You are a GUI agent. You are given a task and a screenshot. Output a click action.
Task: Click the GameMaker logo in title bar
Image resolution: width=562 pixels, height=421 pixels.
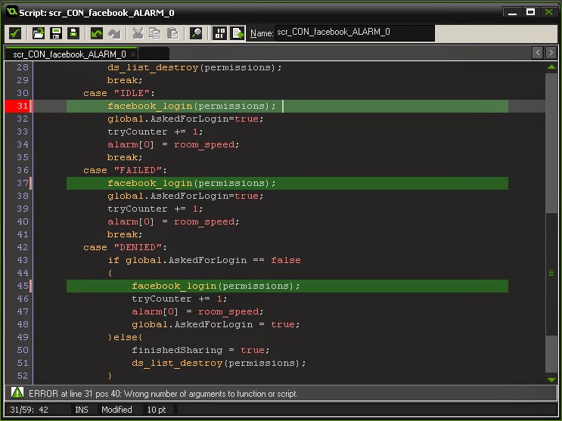12,12
